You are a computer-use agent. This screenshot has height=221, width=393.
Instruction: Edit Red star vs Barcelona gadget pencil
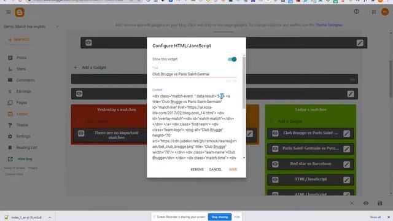[x=346, y=165]
